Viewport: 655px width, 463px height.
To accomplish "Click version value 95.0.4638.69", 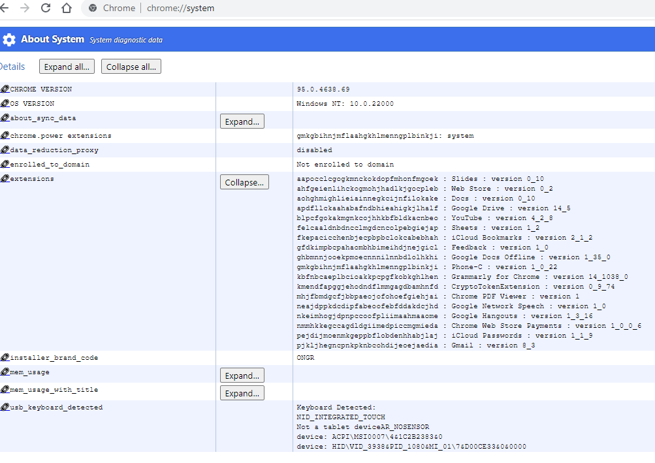I will pos(323,89).
